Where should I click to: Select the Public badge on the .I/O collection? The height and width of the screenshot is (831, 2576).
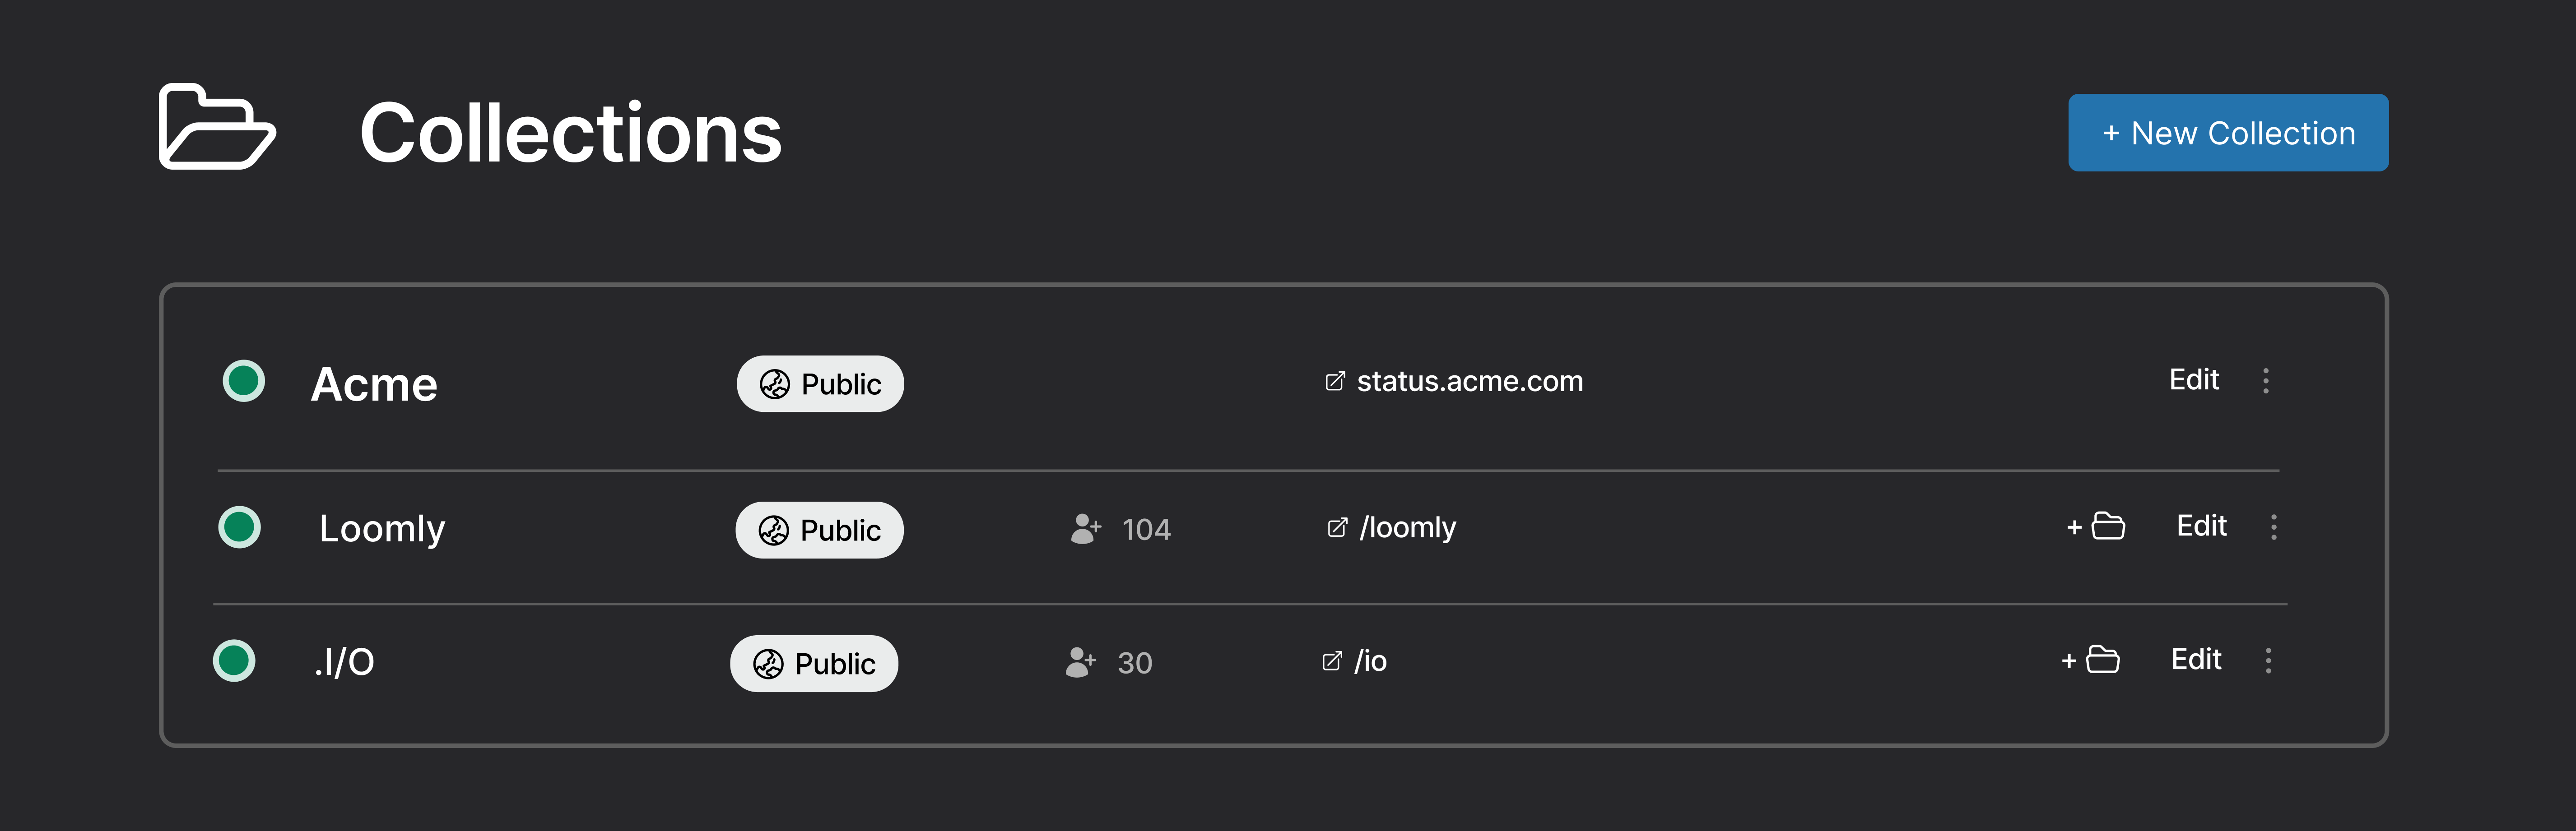[814, 662]
